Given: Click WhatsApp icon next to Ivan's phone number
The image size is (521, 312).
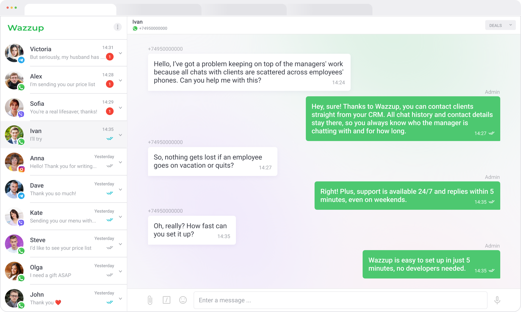Looking at the screenshot, I should click(135, 28).
